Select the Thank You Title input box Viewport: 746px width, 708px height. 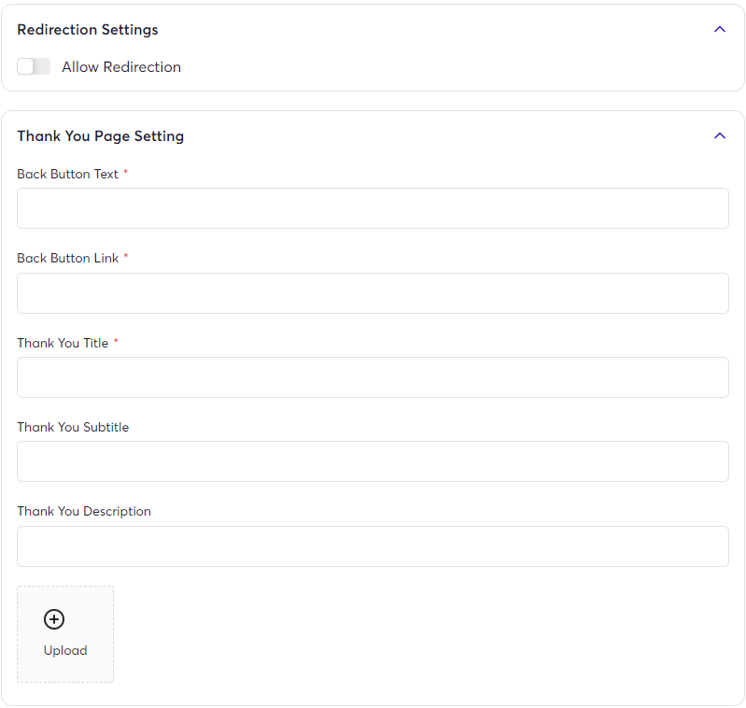click(373, 377)
